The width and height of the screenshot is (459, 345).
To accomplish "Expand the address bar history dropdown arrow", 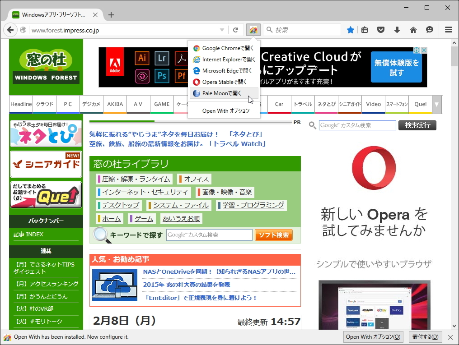I will click(222, 29).
